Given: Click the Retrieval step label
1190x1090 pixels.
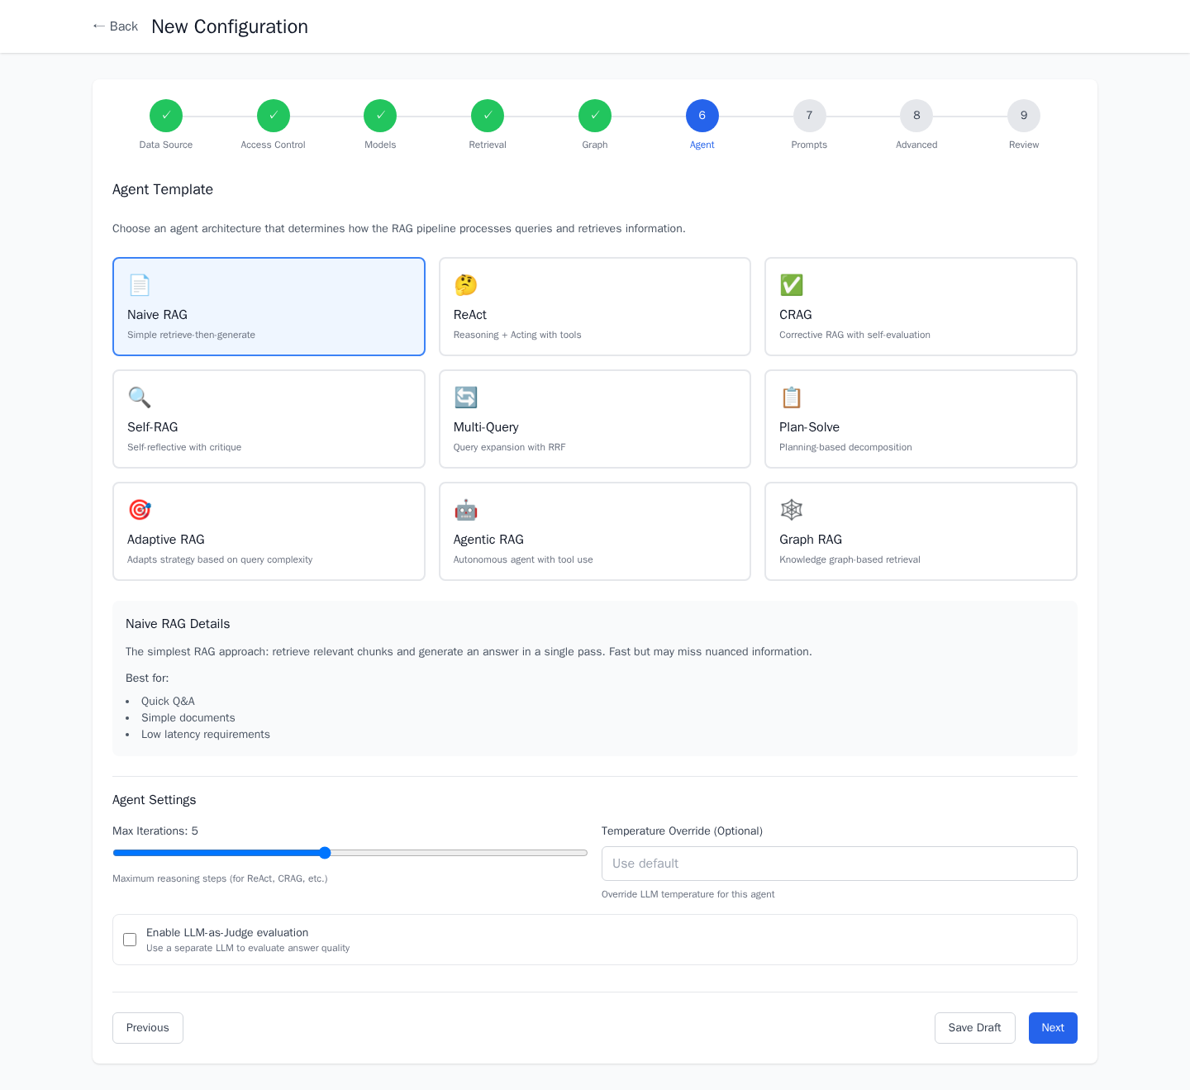Looking at the screenshot, I should point(488,145).
